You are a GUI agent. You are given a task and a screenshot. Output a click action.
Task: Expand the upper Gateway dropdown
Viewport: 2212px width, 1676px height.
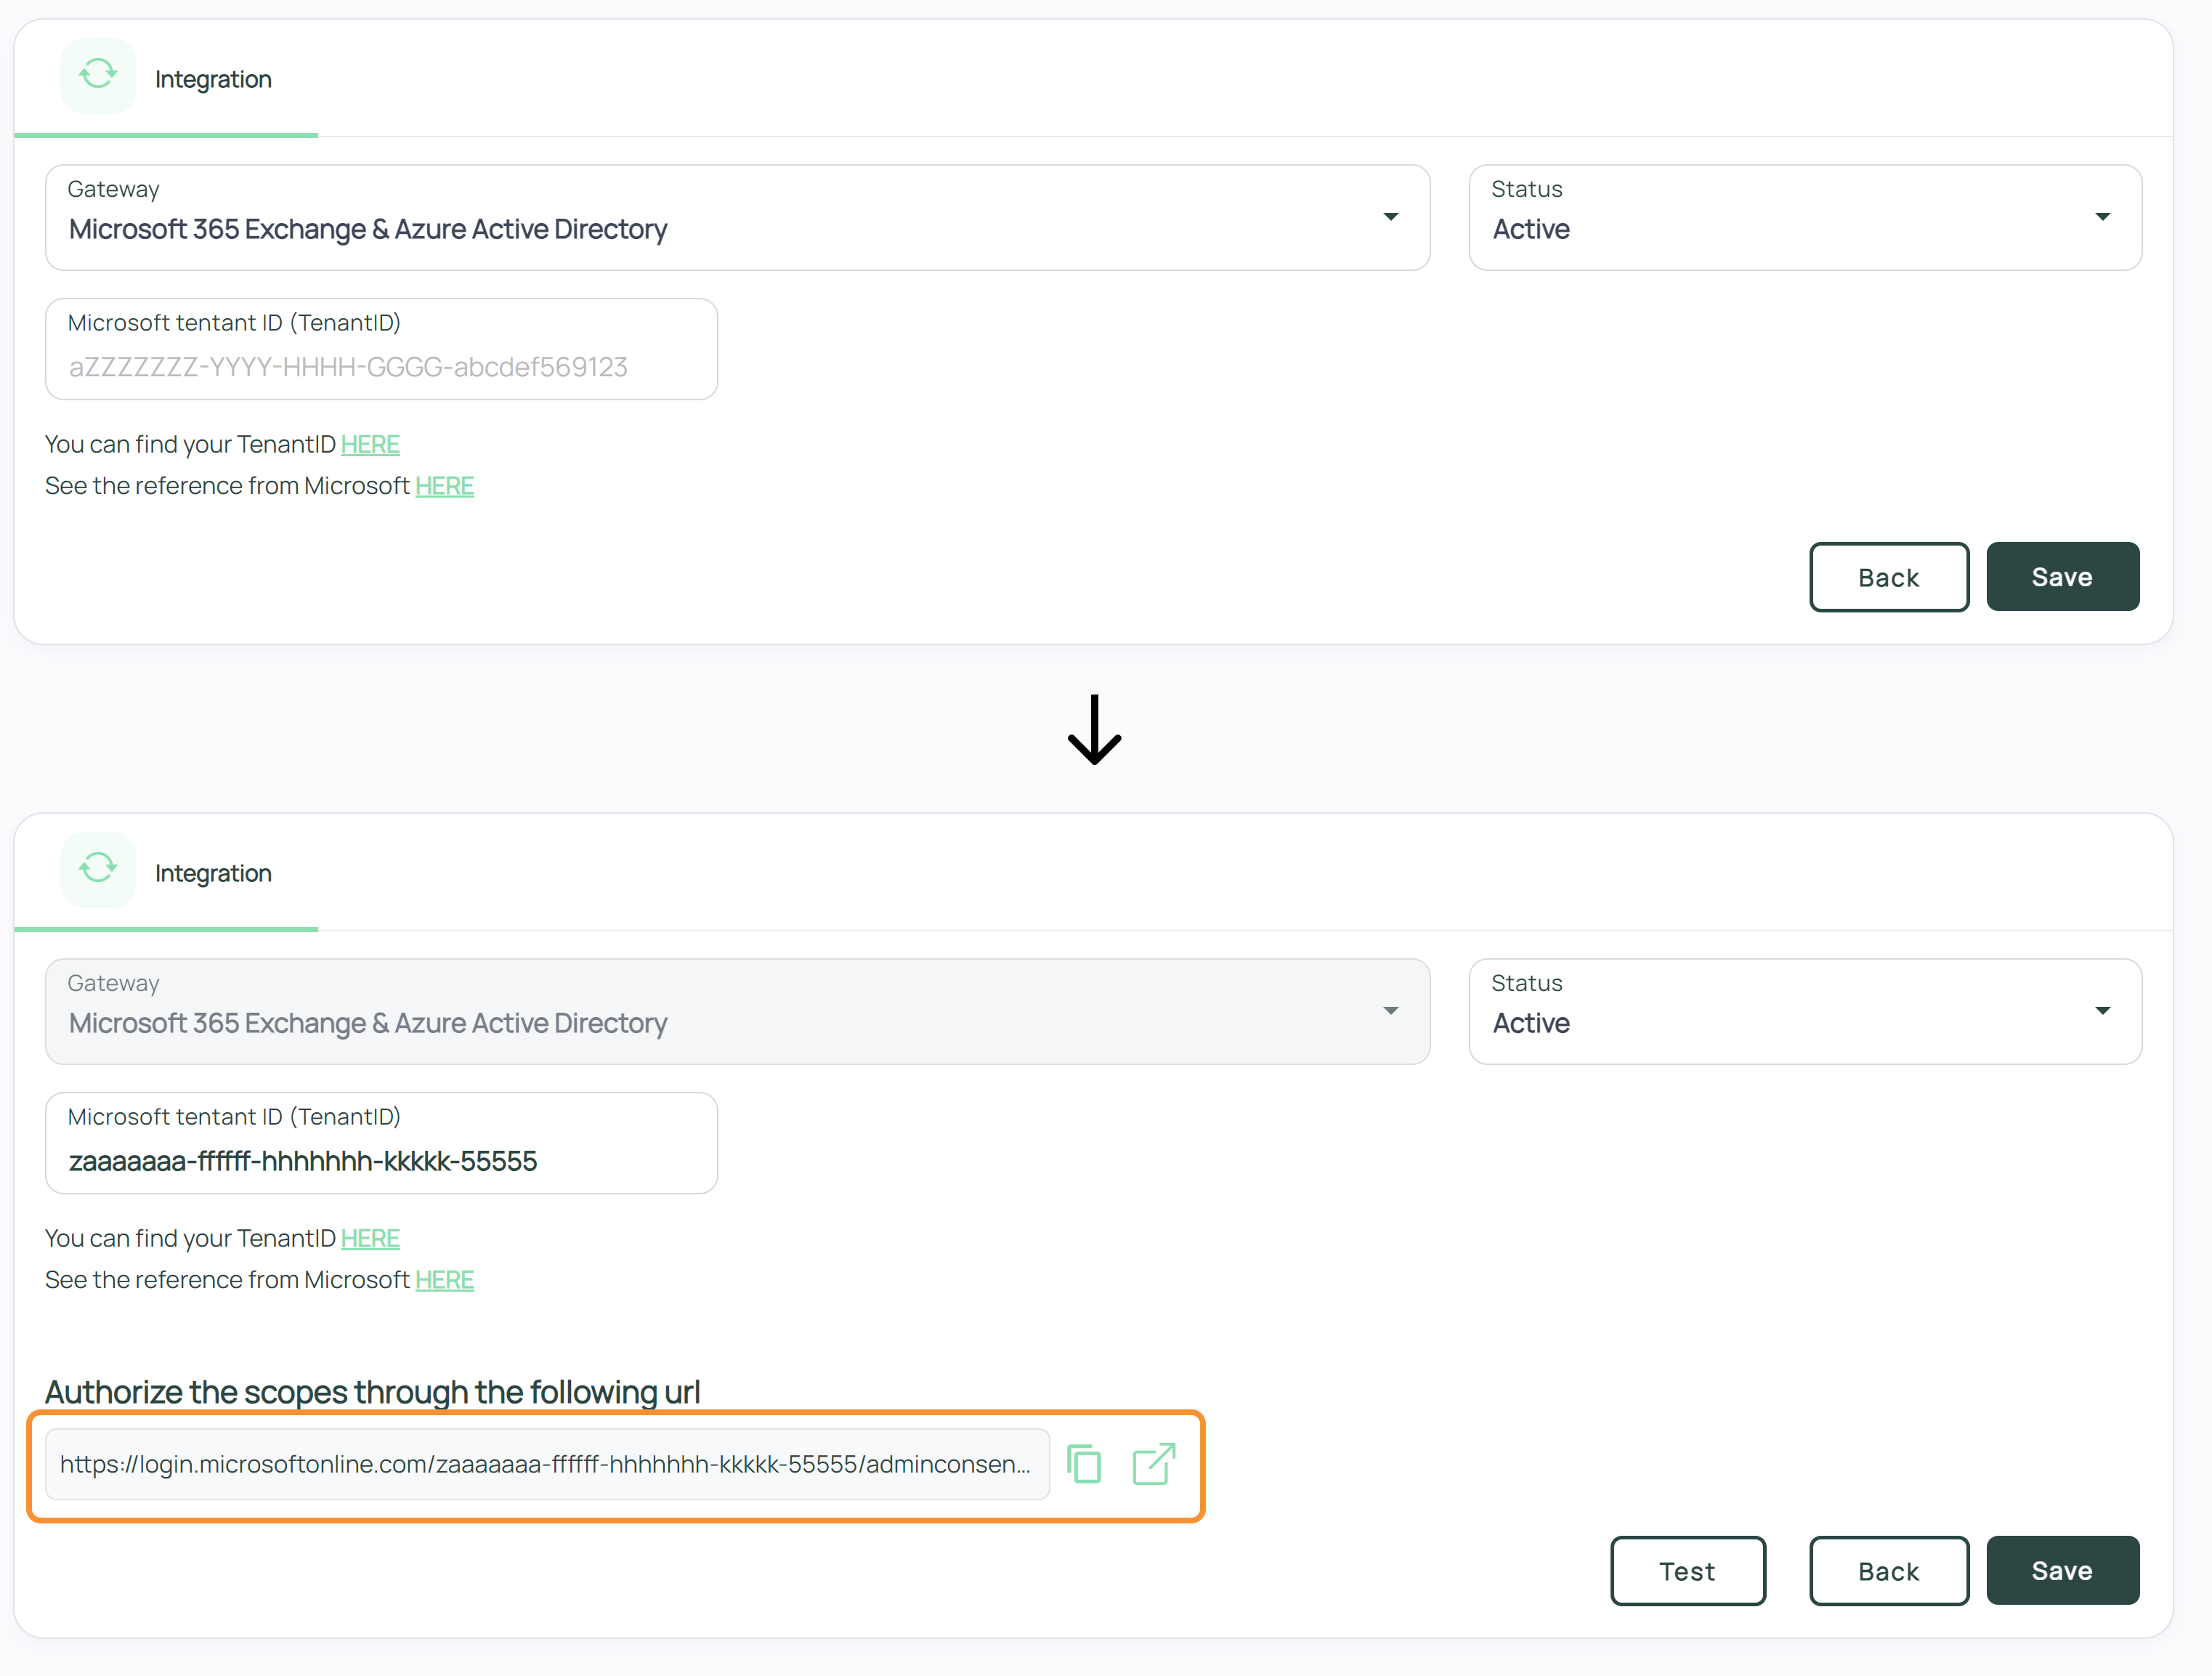pyautogui.click(x=1390, y=217)
